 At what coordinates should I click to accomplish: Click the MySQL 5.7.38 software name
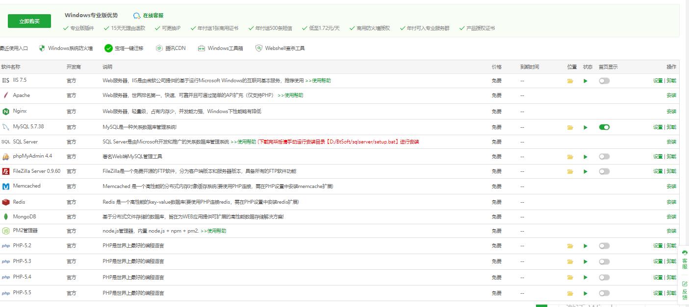pyautogui.click(x=28, y=126)
